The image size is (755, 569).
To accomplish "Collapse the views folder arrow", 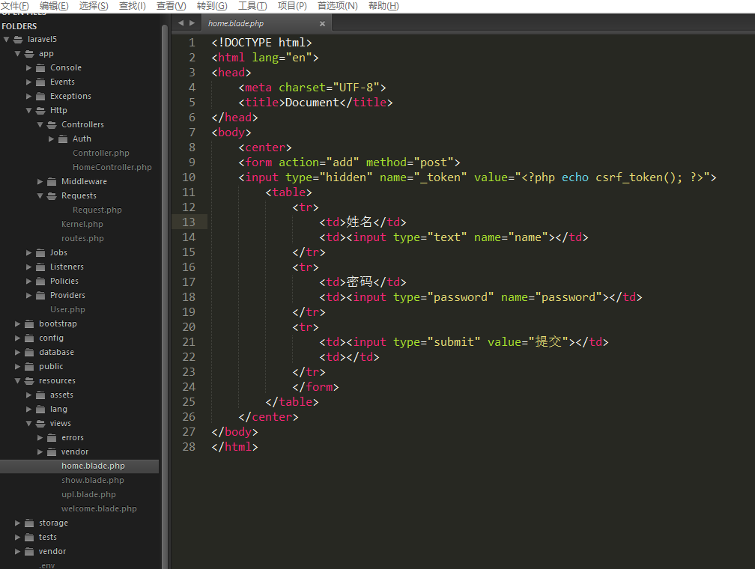I will (29, 424).
